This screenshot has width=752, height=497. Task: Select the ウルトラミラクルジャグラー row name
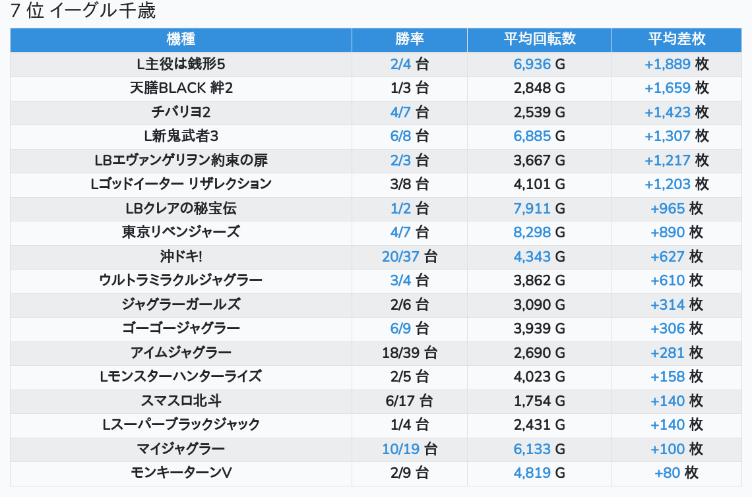coord(181,280)
